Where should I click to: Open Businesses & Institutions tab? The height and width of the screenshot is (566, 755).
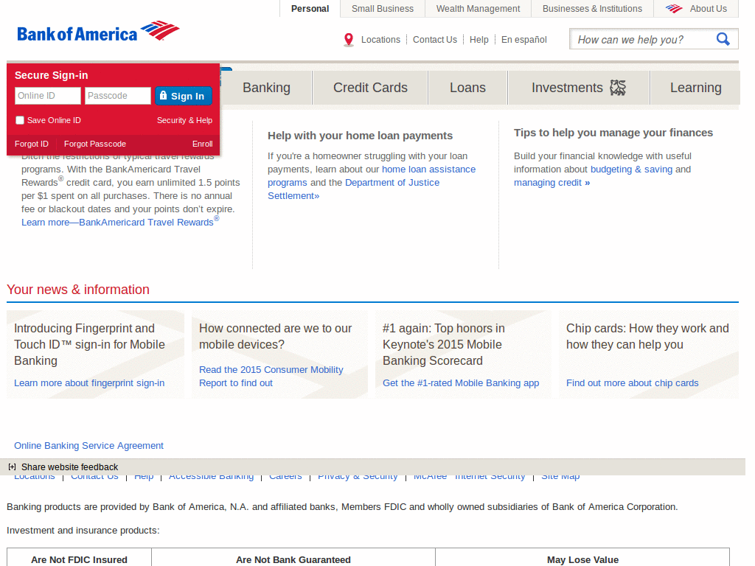tap(592, 9)
